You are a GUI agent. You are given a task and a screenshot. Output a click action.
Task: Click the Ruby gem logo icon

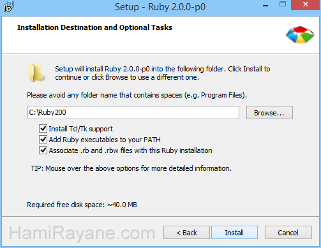(x=300, y=34)
